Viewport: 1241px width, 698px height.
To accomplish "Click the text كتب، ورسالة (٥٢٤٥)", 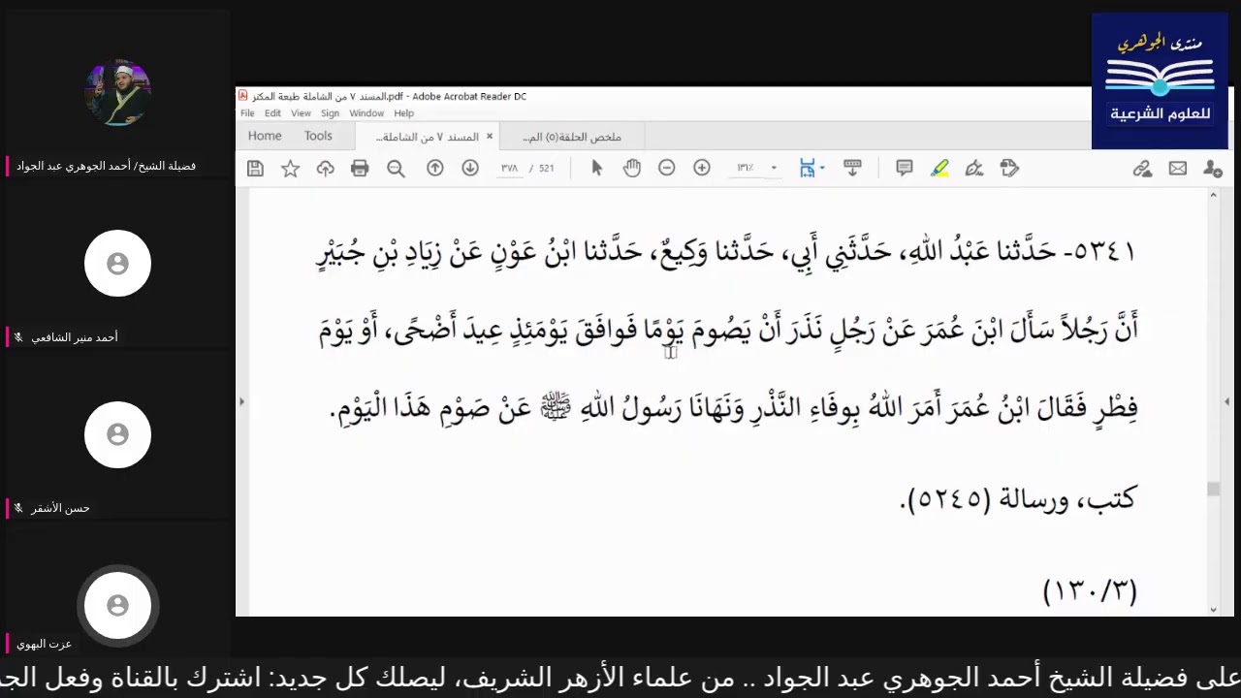I will 1017,500.
